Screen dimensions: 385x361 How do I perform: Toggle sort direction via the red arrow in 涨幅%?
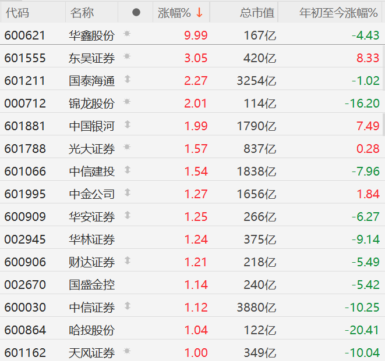(199, 12)
